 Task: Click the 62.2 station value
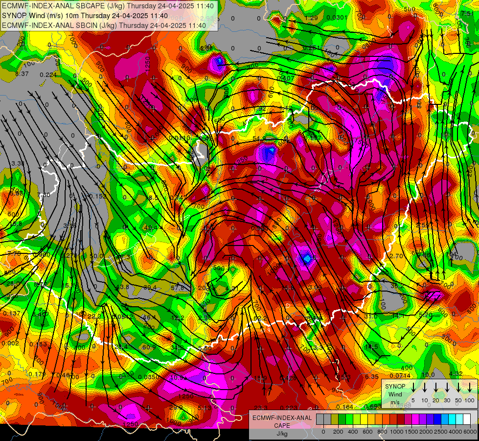click(x=261, y=318)
